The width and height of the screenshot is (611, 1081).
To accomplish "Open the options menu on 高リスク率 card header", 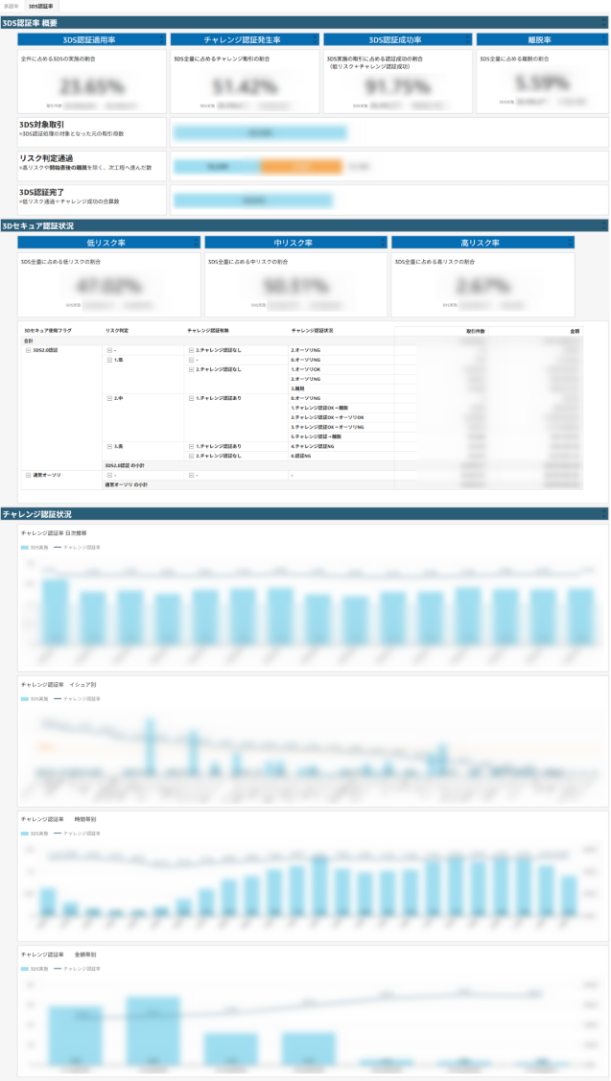I will click(571, 243).
